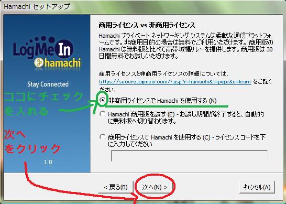Click the LogMeIn hamachi logo
286x204 pixels.
[x=47, y=52]
